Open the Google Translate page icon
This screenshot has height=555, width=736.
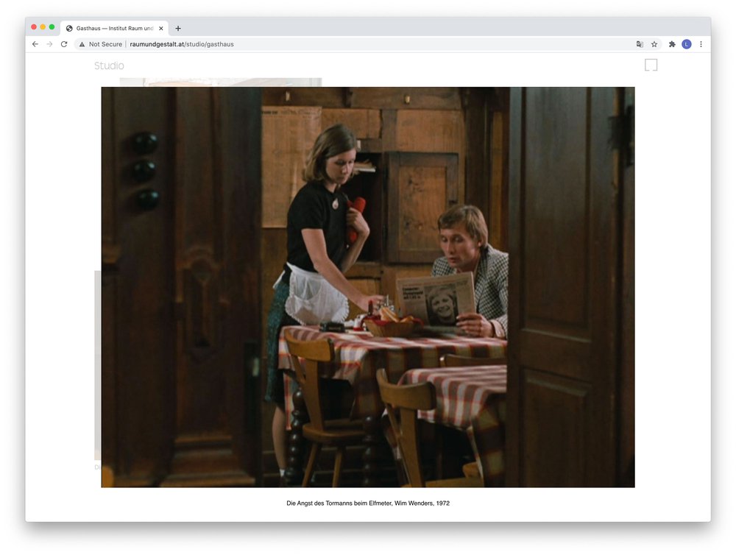(x=640, y=44)
